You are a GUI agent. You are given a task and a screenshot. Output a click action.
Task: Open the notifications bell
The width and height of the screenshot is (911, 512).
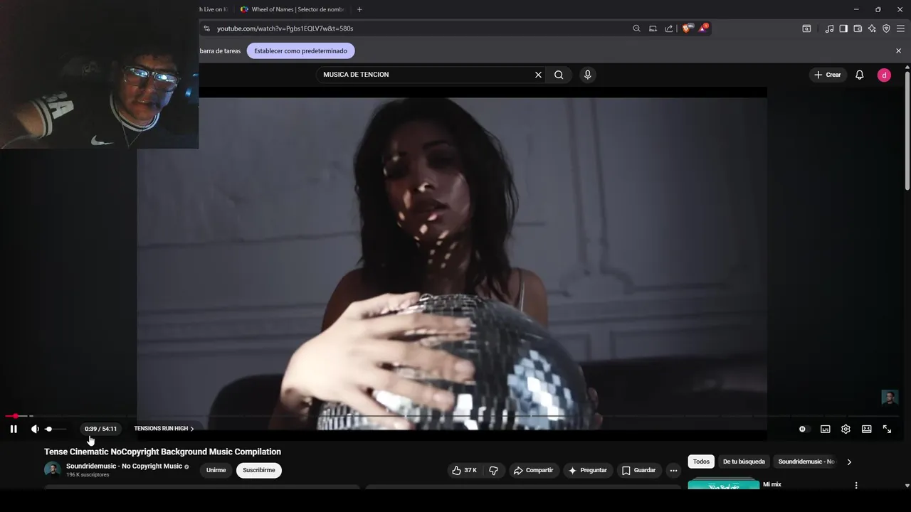(x=860, y=75)
